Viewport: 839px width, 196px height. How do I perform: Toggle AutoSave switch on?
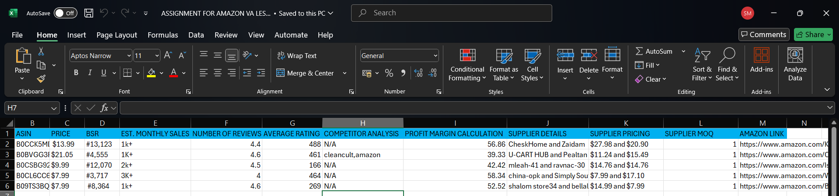pyautogui.click(x=66, y=13)
